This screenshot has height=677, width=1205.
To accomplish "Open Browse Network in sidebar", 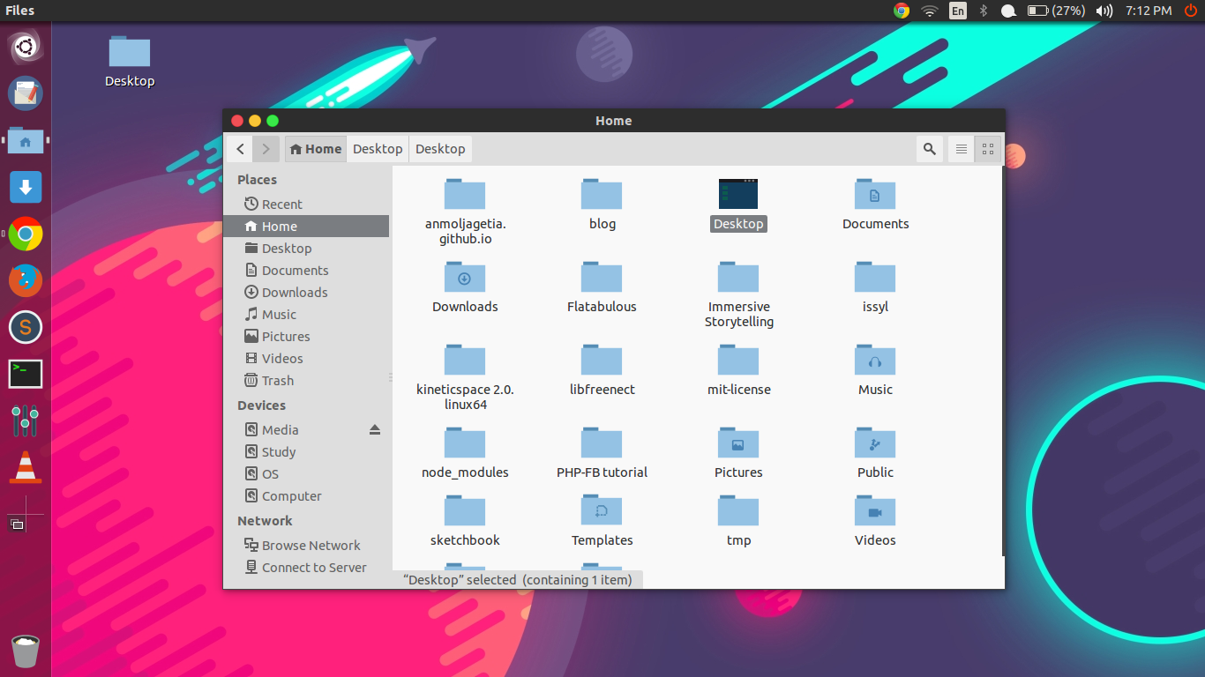I will (311, 546).
